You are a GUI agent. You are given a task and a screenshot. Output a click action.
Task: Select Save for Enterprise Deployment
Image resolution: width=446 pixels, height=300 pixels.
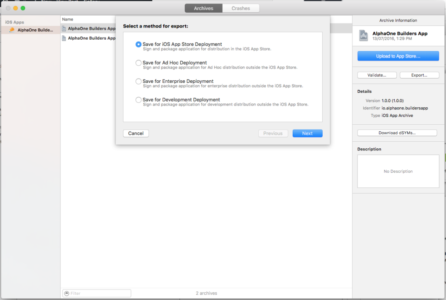(138, 82)
